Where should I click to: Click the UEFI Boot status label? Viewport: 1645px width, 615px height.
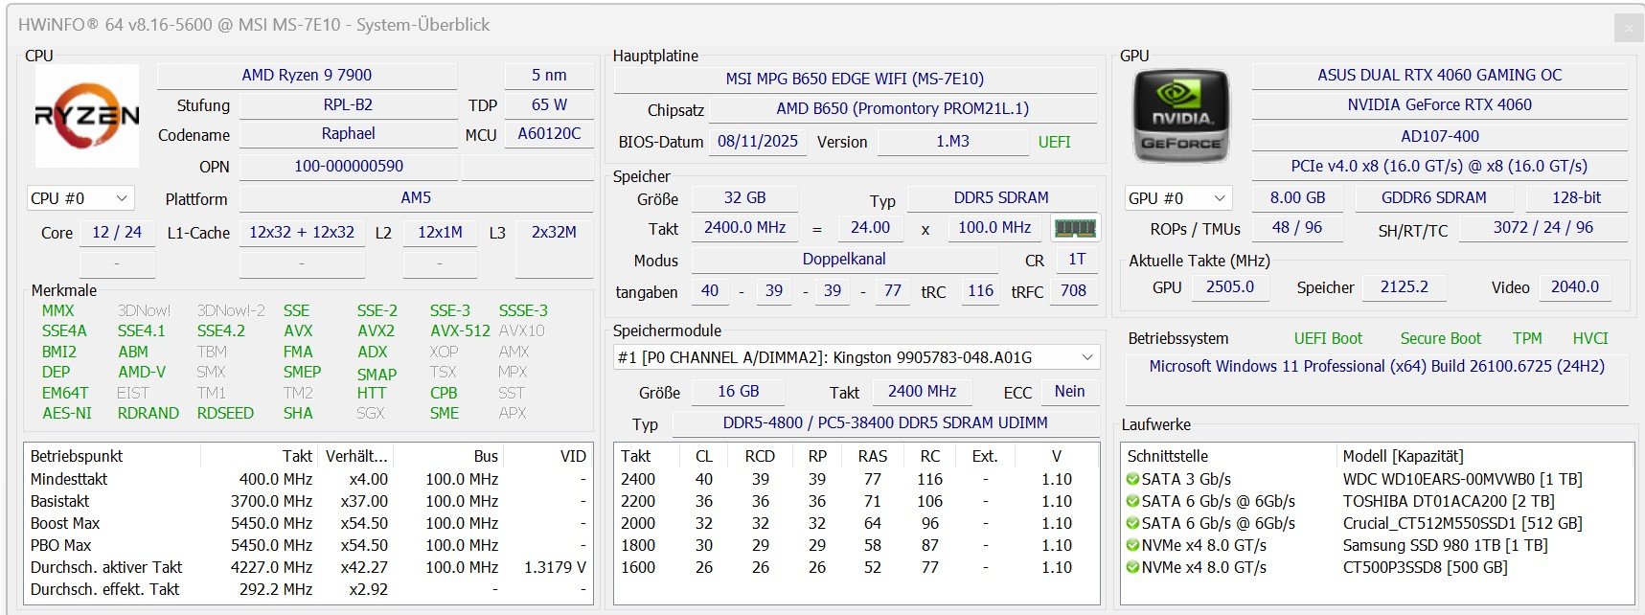(x=1328, y=338)
